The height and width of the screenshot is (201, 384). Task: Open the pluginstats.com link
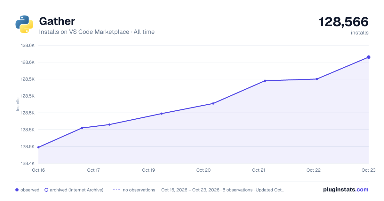click(x=346, y=190)
